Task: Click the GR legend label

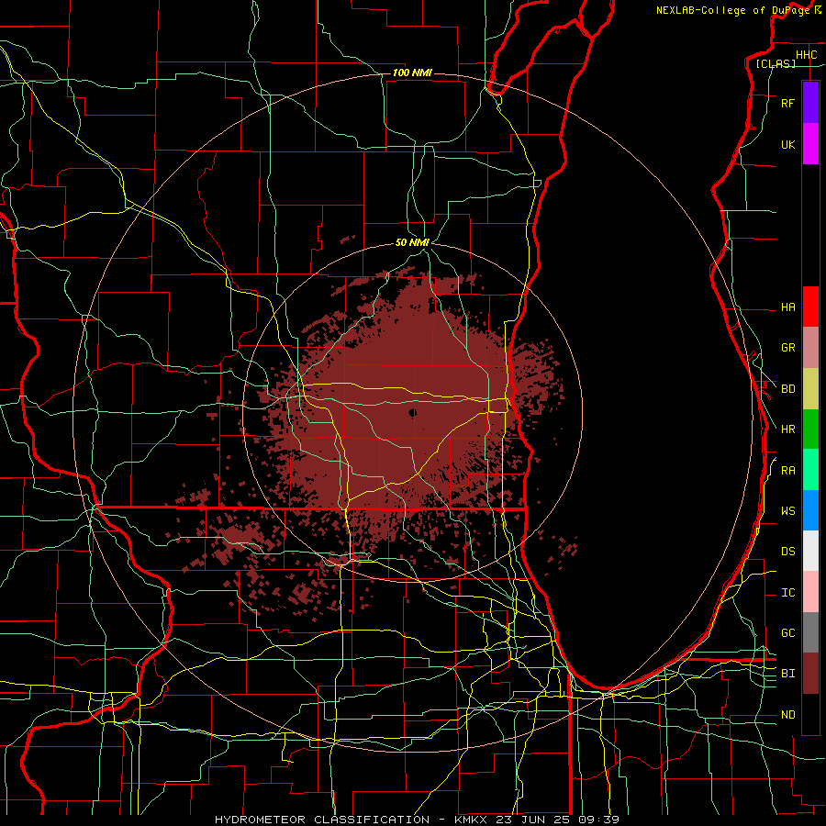Action: point(787,348)
